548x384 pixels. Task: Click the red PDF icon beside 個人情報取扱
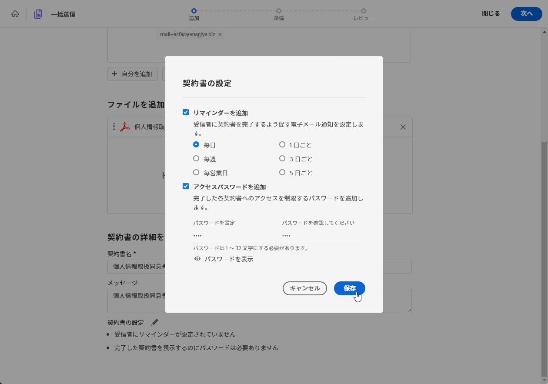coord(124,127)
